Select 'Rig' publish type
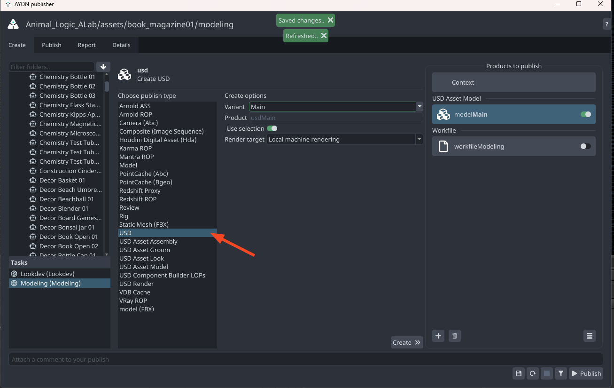This screenshot has width=614, height=388. click(167, 216)
